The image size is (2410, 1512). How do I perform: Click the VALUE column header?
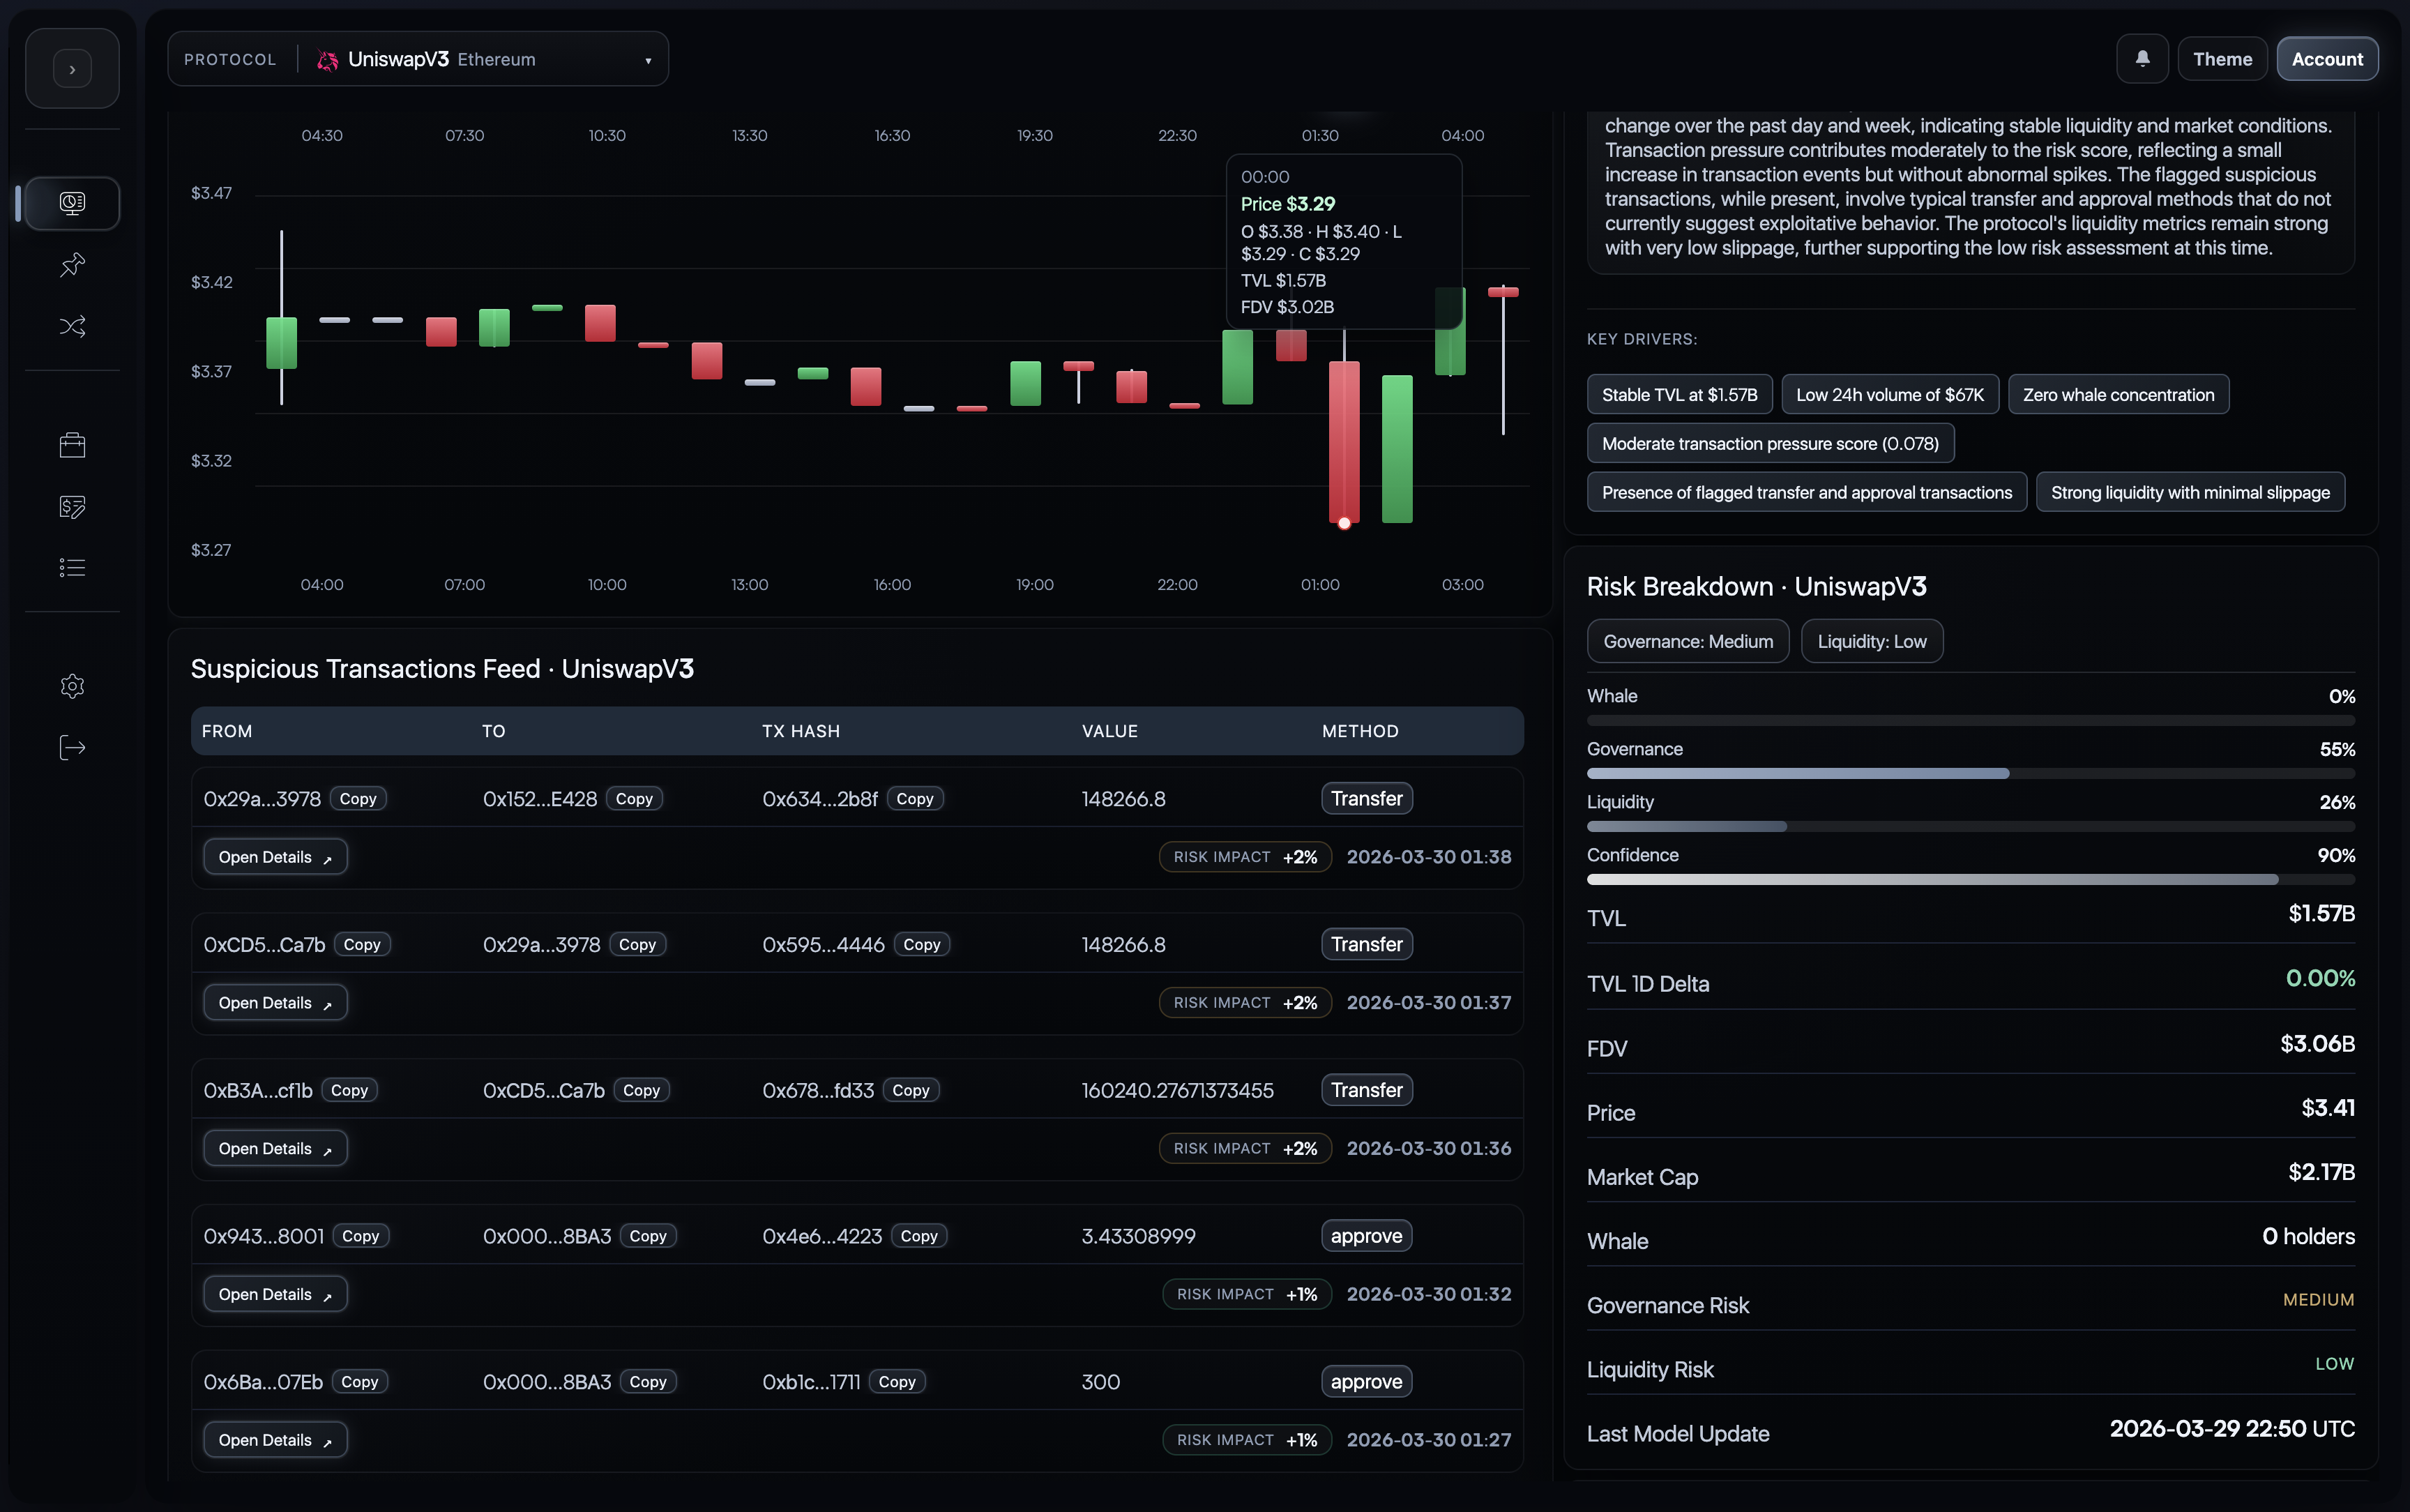pyautogui.click(x=1109, y=732)
